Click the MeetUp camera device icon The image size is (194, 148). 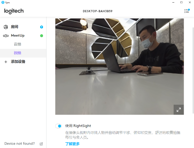coord(6,36)
